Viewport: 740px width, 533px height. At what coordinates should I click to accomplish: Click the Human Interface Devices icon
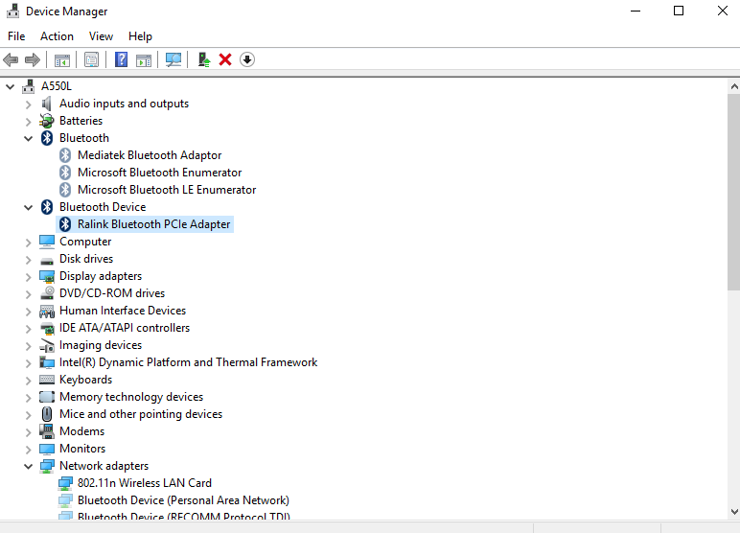47,311
